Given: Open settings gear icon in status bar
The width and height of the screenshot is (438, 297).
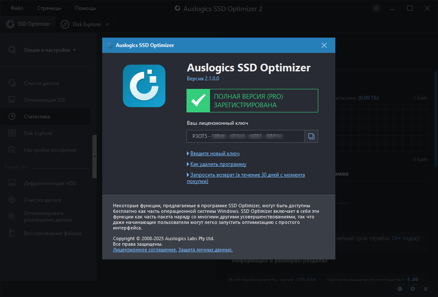Looking at the screenshot, I should coord(413,289).
